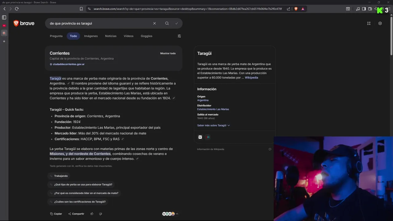This screenshot has width=393, height=221.
Task: Click the Trabajando suggestion chip
Action: point(59,176)
